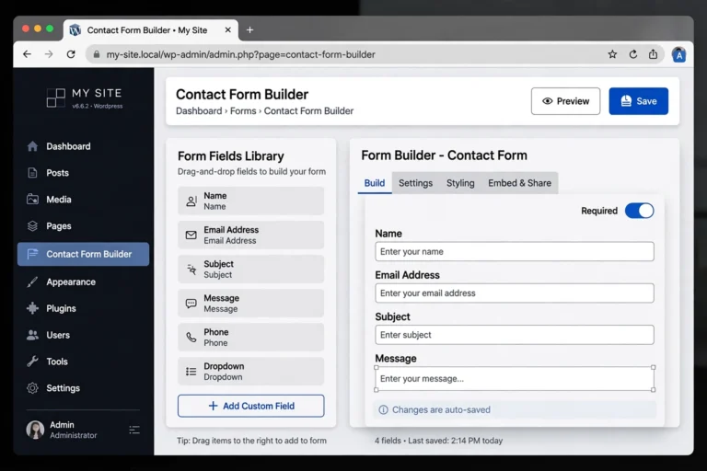Switch to the Settings tab
The height and width of the screenshot is (471, 707).
[x=416, y=183]
